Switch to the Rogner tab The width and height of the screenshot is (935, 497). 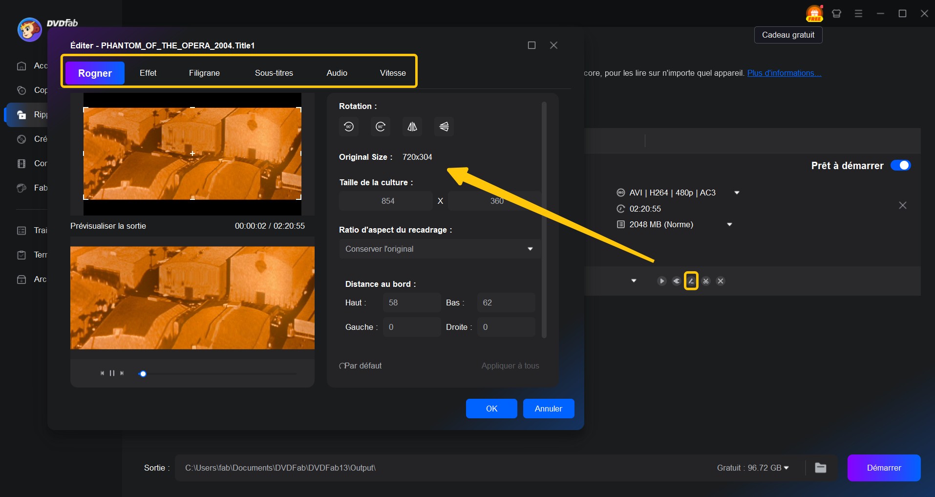point(95,73)
